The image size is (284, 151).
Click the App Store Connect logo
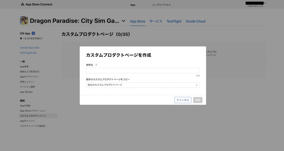37,4
